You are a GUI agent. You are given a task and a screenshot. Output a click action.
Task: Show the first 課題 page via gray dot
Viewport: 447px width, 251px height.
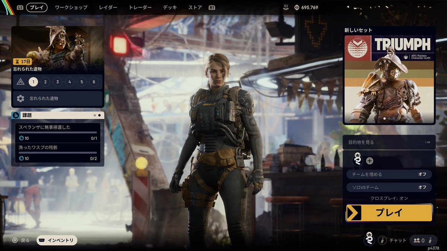click(95, 115)
